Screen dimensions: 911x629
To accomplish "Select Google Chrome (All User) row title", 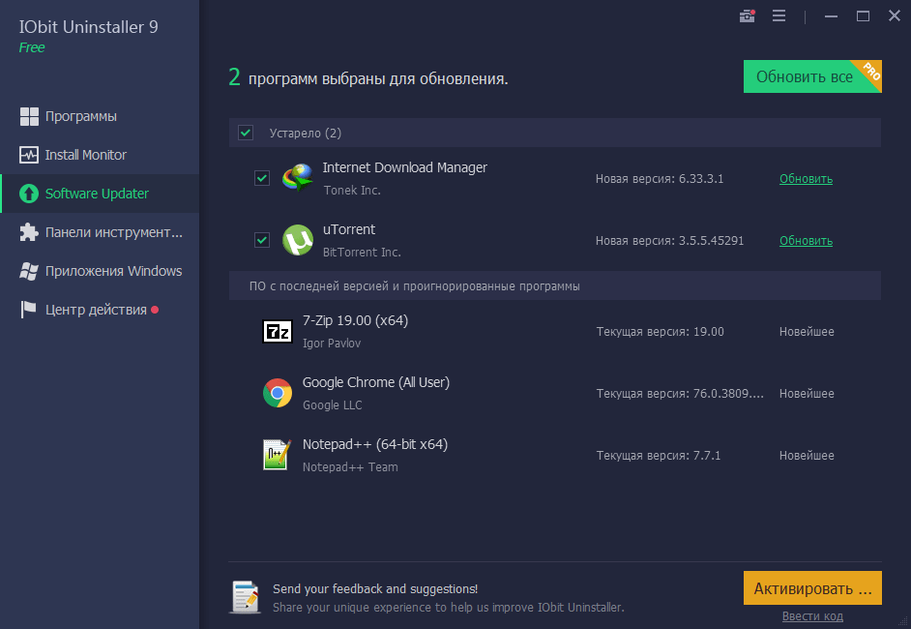I will click(x=376, y=382).
